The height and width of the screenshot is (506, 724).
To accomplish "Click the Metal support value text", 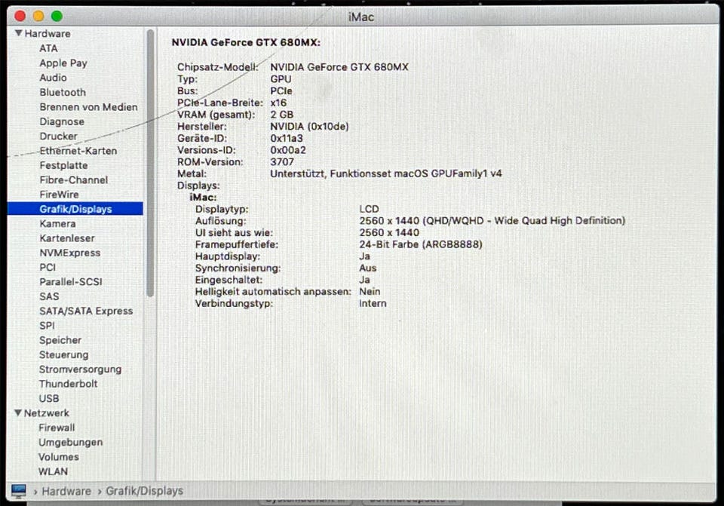I will coord(386,173).
